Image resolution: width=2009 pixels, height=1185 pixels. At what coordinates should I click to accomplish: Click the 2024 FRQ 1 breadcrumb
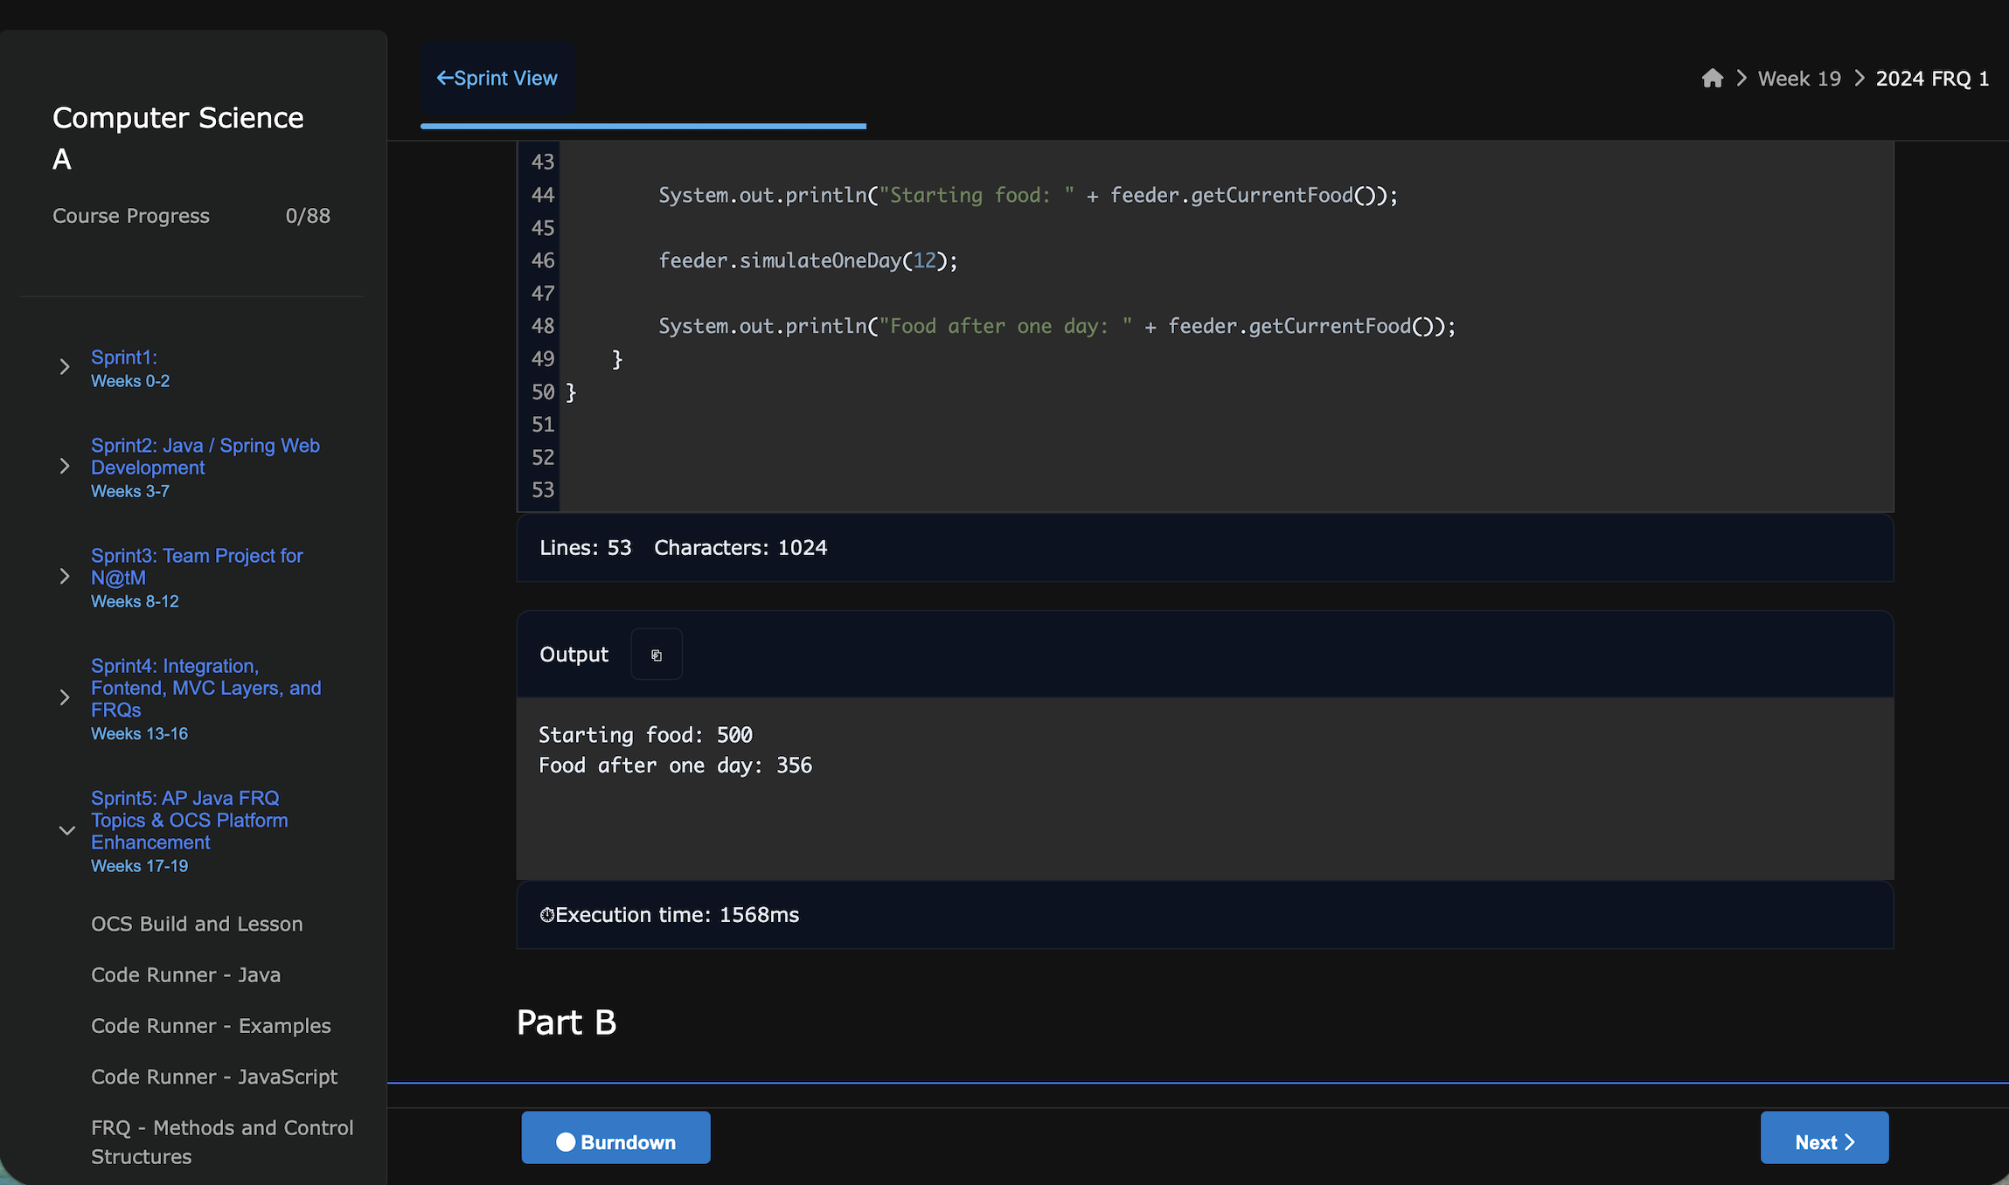click(x=1932, y=79)
